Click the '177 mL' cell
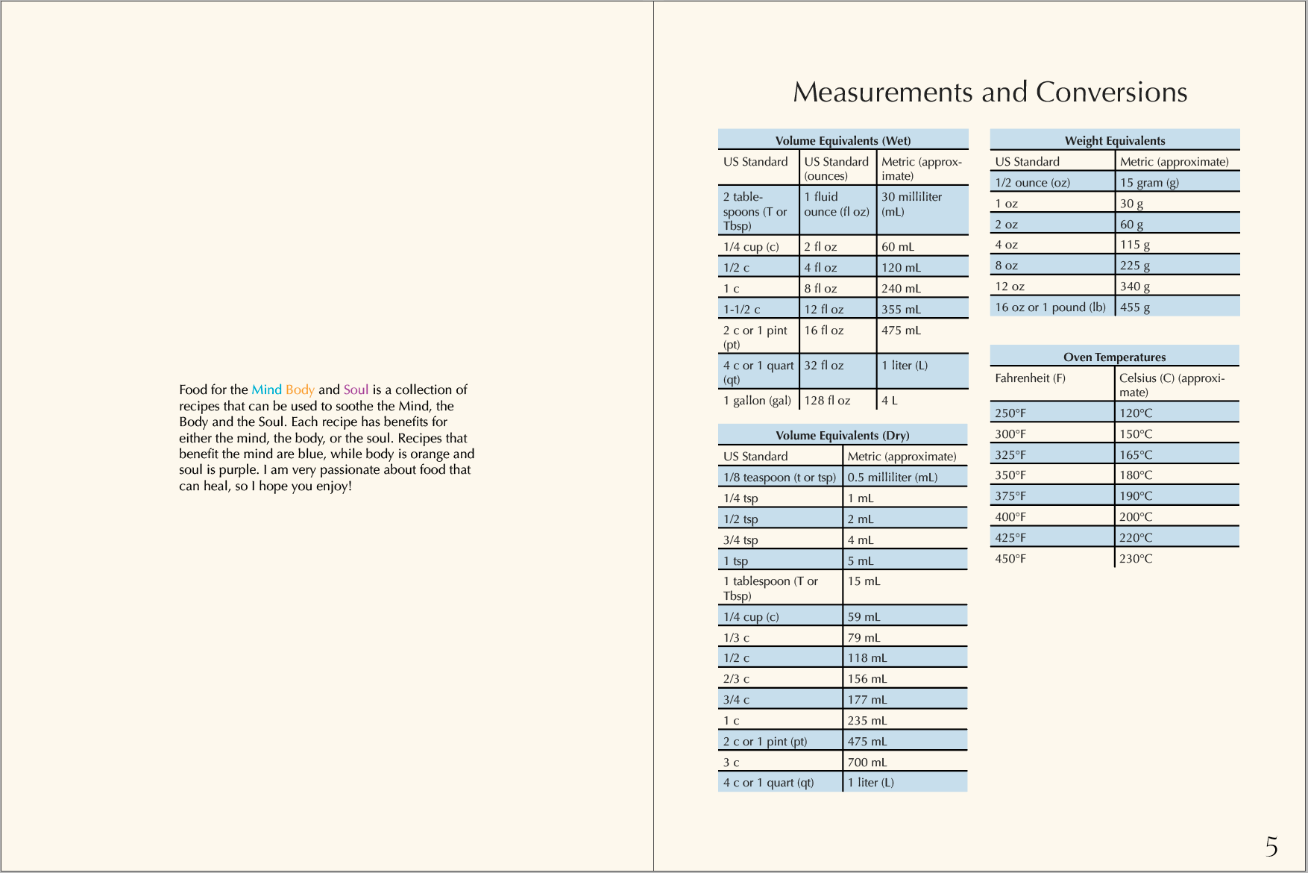This screenshot has width=1308, height=873. [x=905, y=699]
